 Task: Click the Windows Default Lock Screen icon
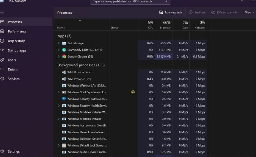pos(64,145)
